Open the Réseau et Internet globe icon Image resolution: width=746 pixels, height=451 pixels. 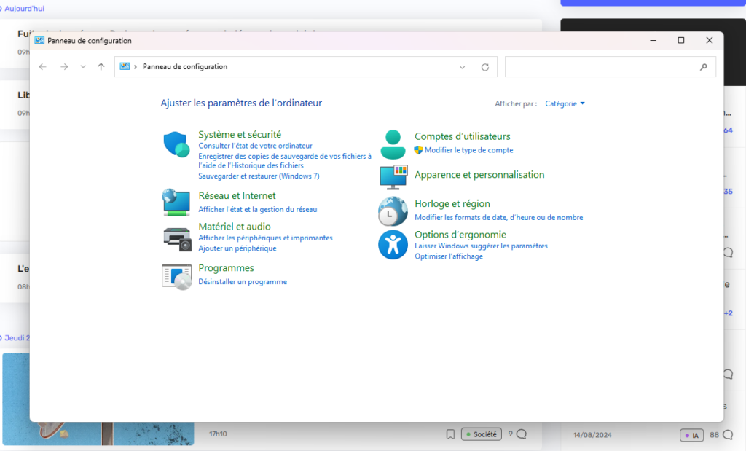pyautogui.click(x=176, y=203)
